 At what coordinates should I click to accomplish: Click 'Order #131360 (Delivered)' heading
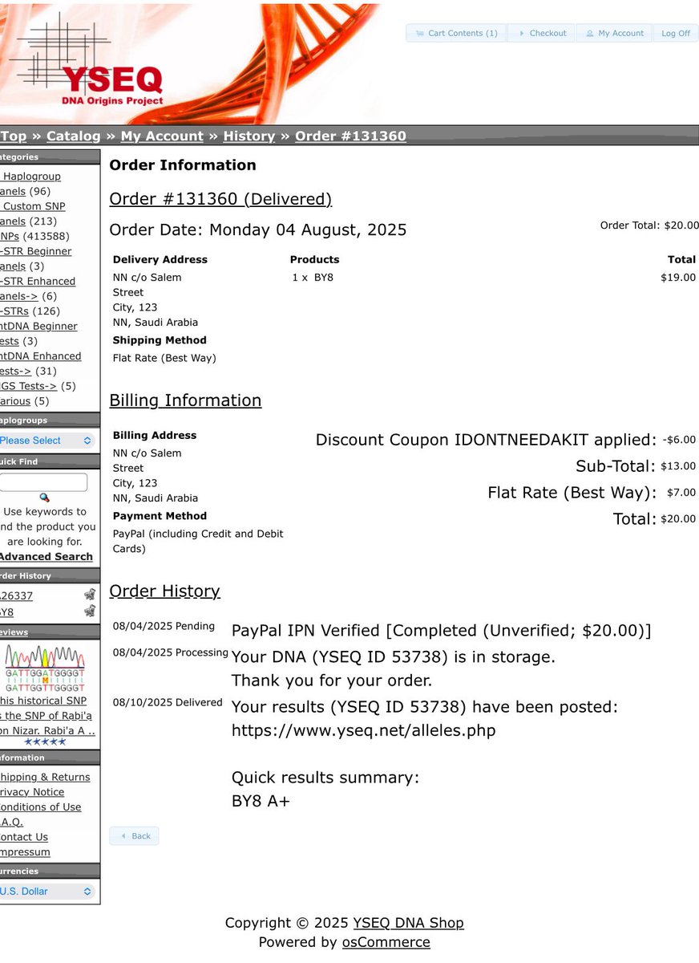click(x=220, y=199)
